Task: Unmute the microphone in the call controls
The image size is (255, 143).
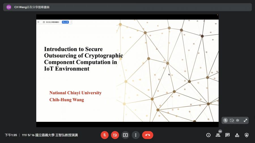Action: [105, 135]
